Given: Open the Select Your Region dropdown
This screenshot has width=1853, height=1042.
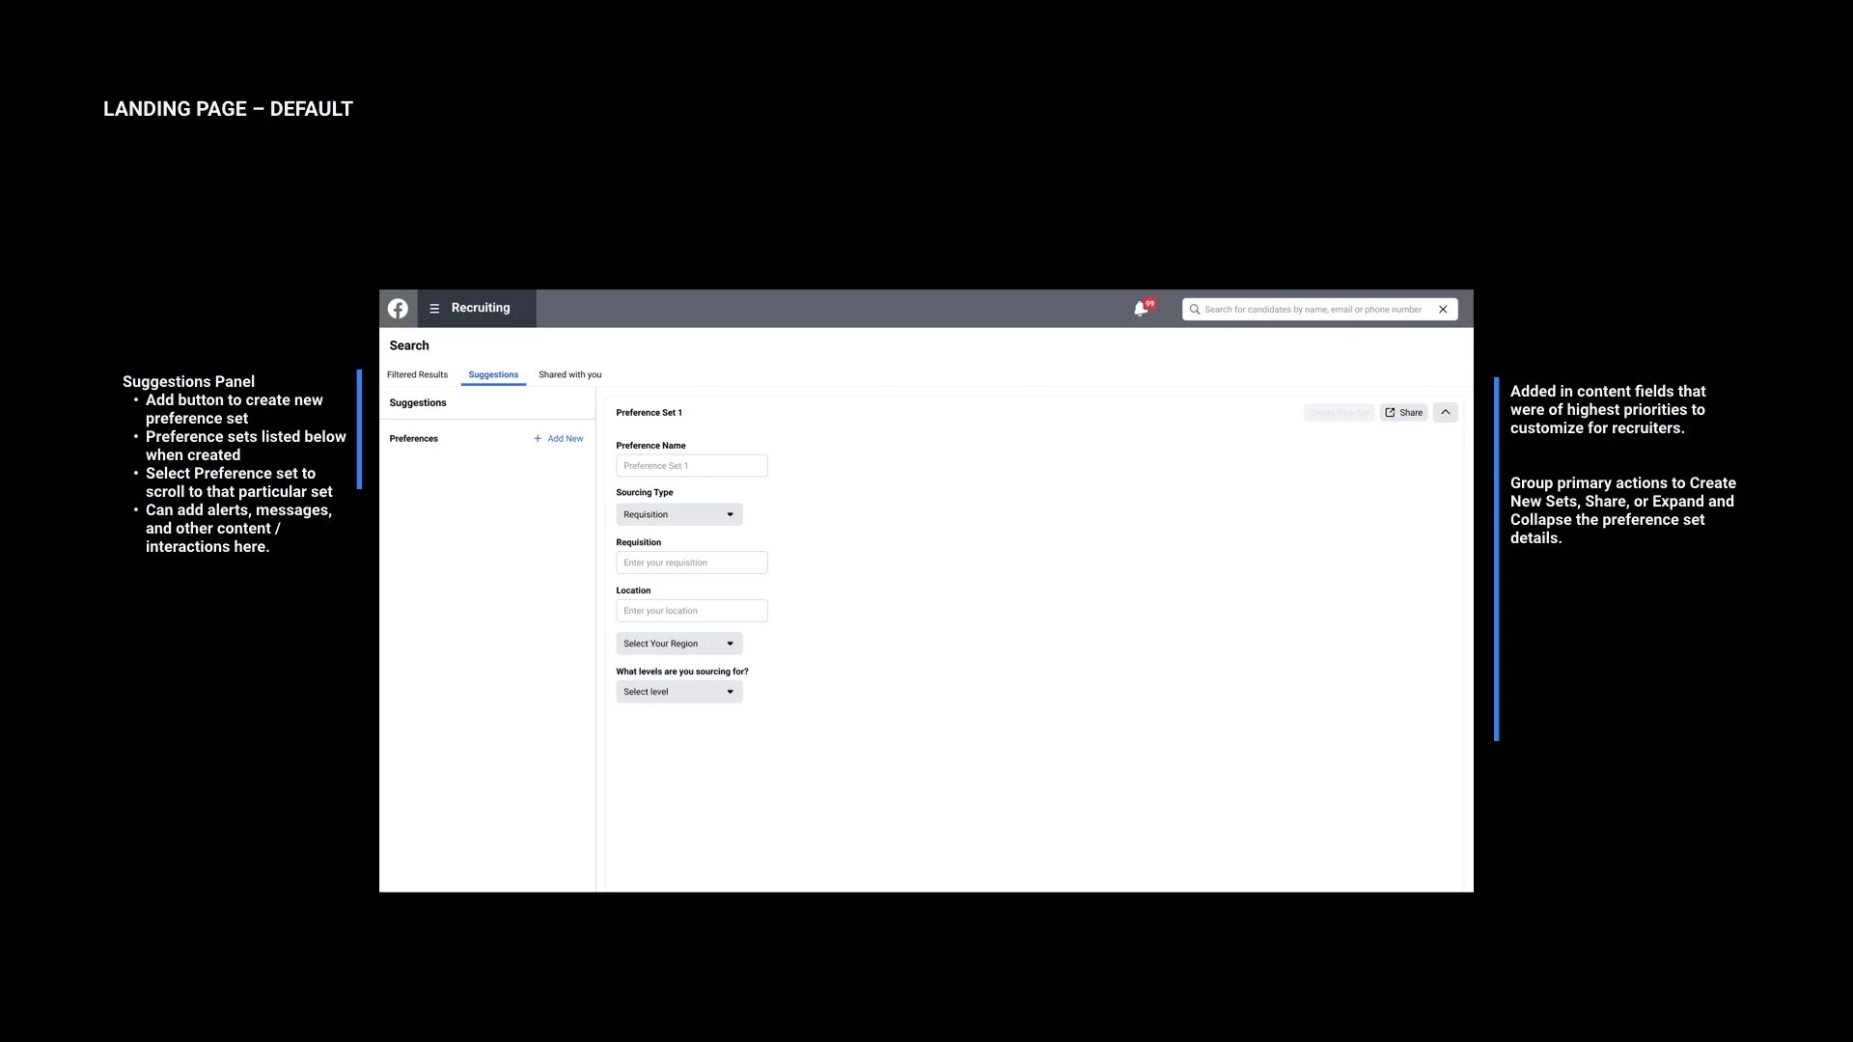Looking at the screenshot, I should tap(678, 644).
